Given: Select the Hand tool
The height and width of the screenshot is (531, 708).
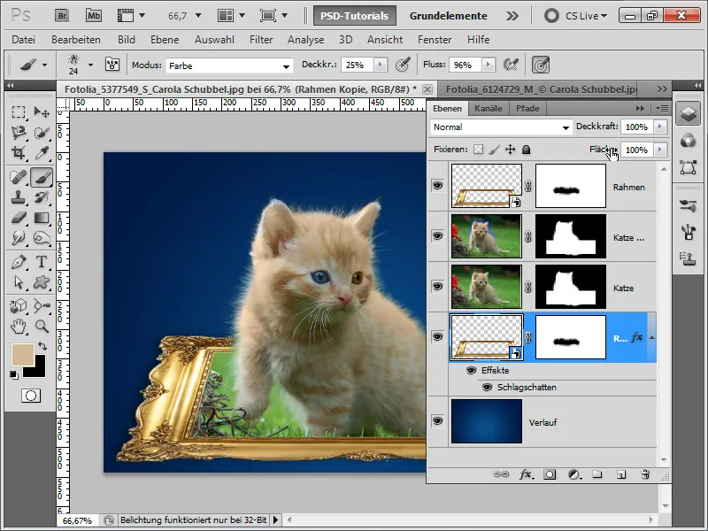Looking at the screenshot, I should click(19, 326).
